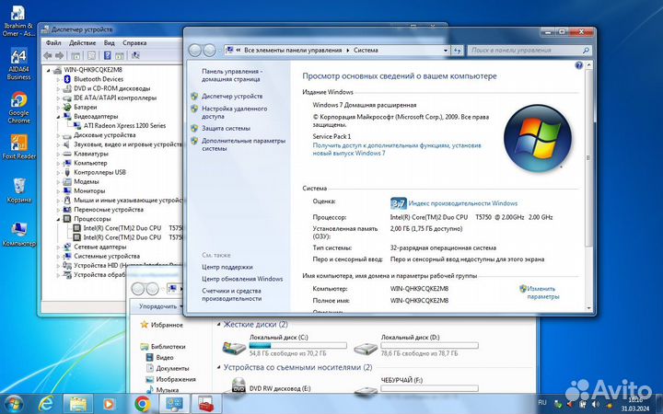
Task: Expand IDE ATA/ATAPI контроллеры node
Action: 58,98
